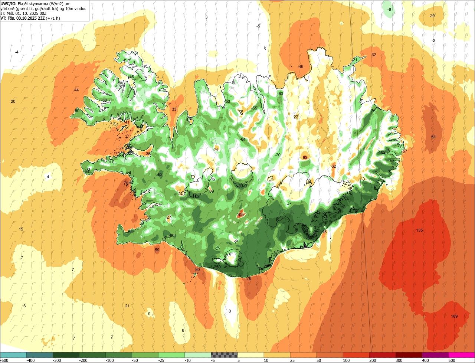Image resolution: width=475 pixels, height=363 pixels.
Task: Choose the dark maroon swatch above 300
Action: point(409,355)
